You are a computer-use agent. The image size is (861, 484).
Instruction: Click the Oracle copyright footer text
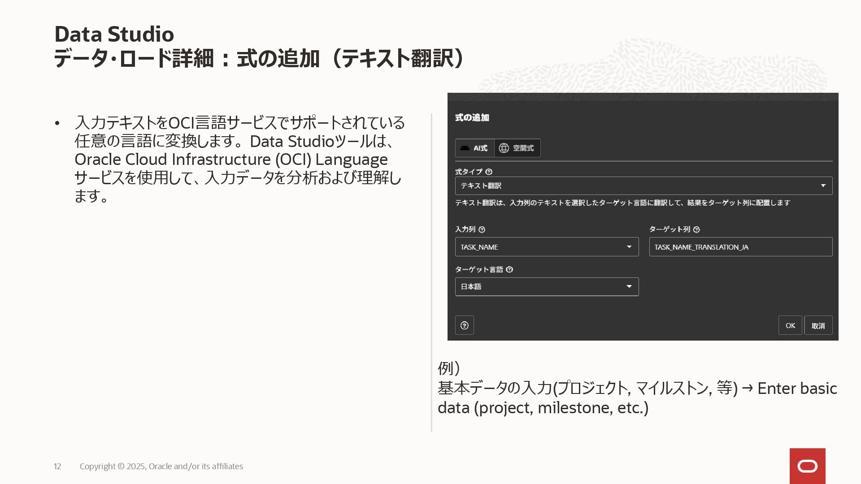[x=161, y=466]
